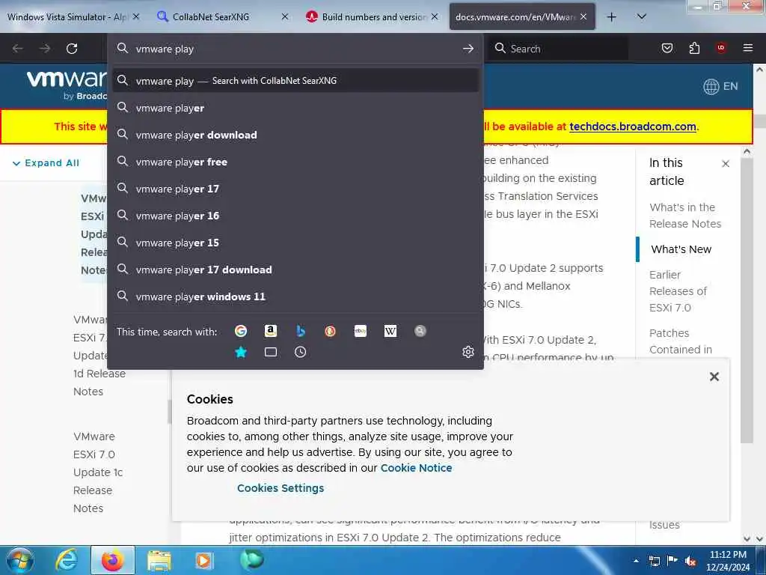Launch Internet Explorer from the taskbar
The height and width of the screenshot is (575, 766).
[67, 560]
